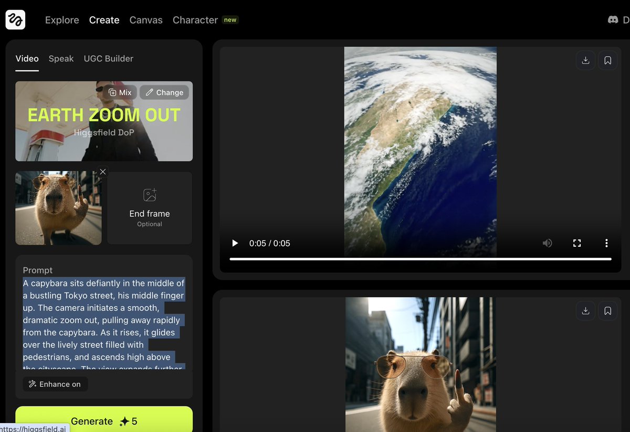Enter fullscreen on the Earth video
630x432 pixels.
click(577, 243)
